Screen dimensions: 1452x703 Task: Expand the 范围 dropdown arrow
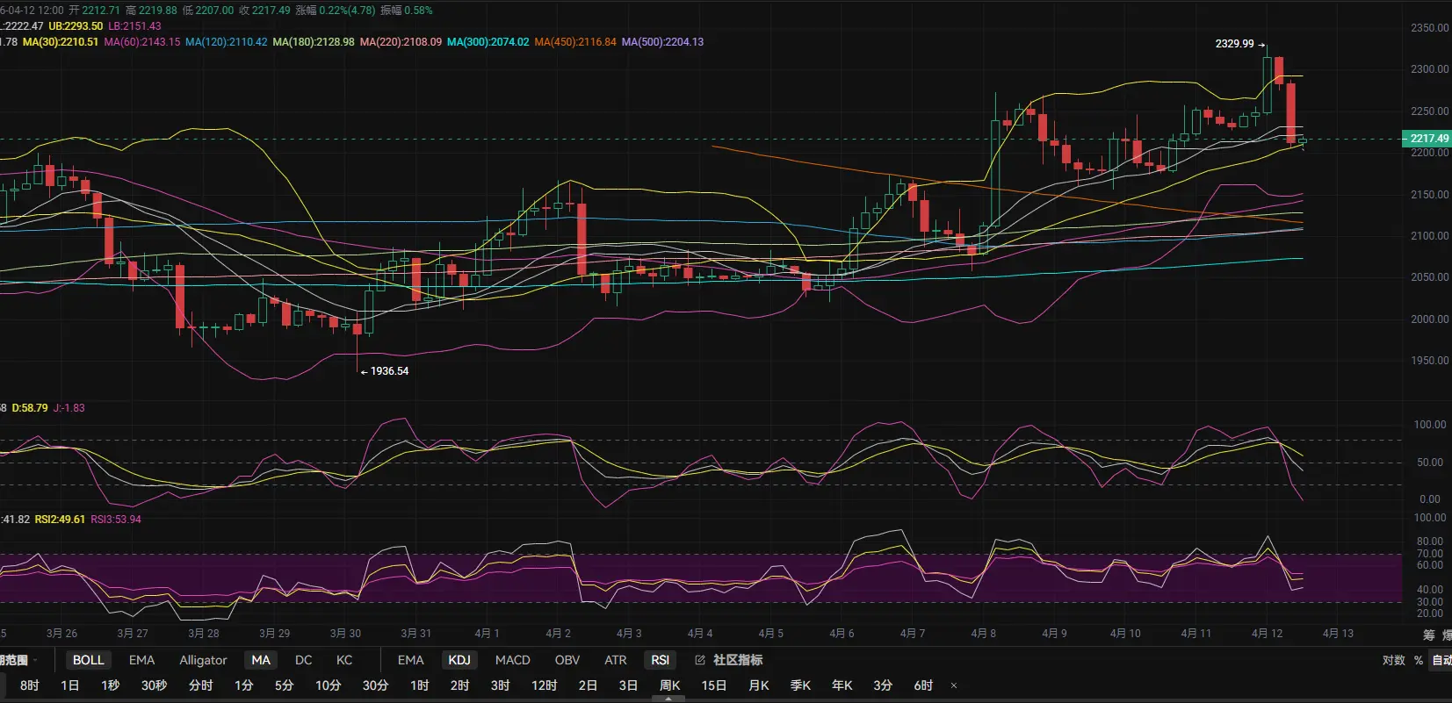[35, 660]
